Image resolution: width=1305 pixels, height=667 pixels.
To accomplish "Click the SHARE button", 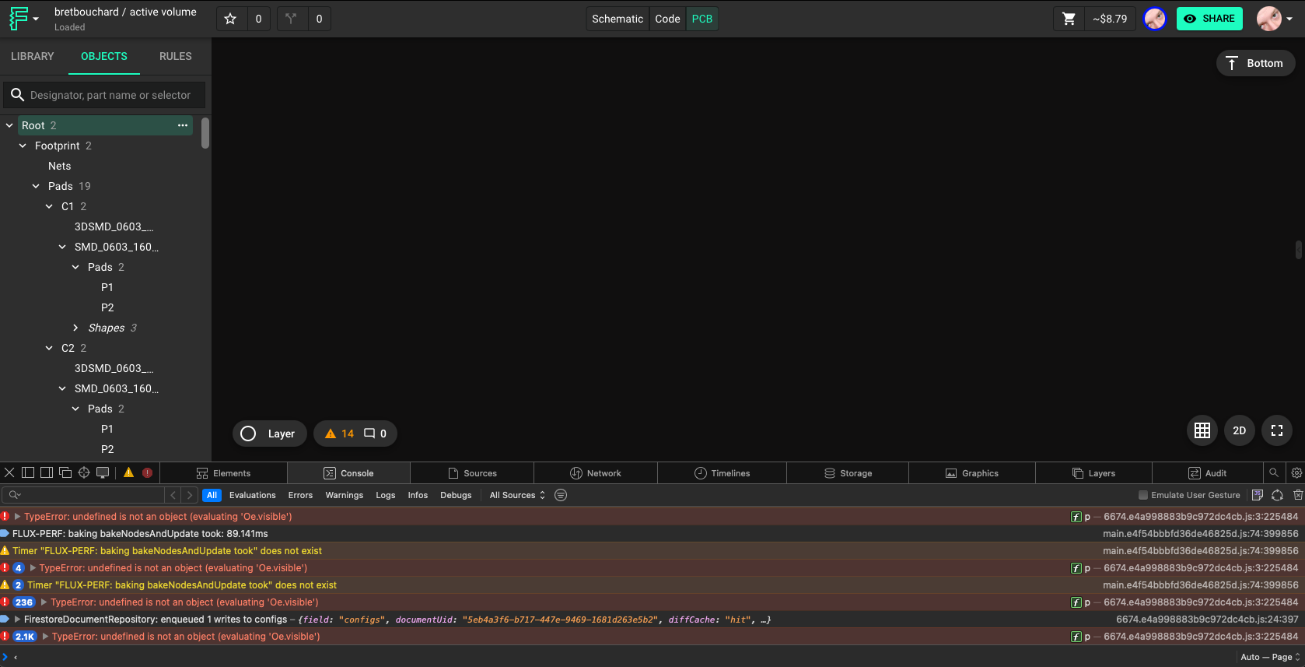I will pyautogui.click(x=1209, y=19).
